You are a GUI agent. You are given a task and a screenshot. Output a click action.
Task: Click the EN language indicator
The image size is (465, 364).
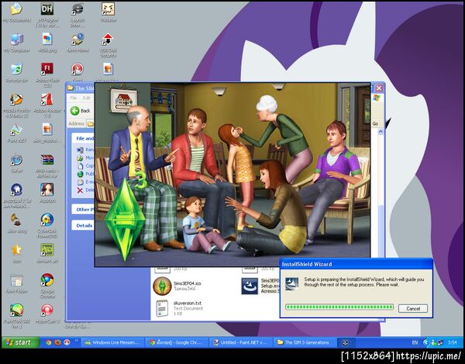415,342
